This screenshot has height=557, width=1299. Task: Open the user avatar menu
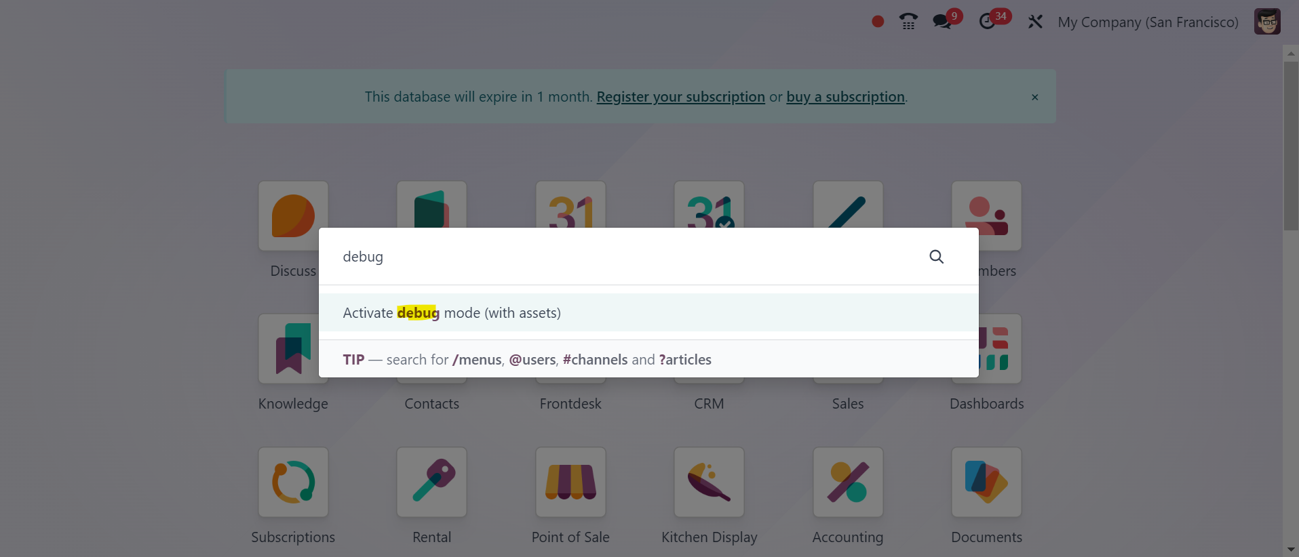[1267, 22]
